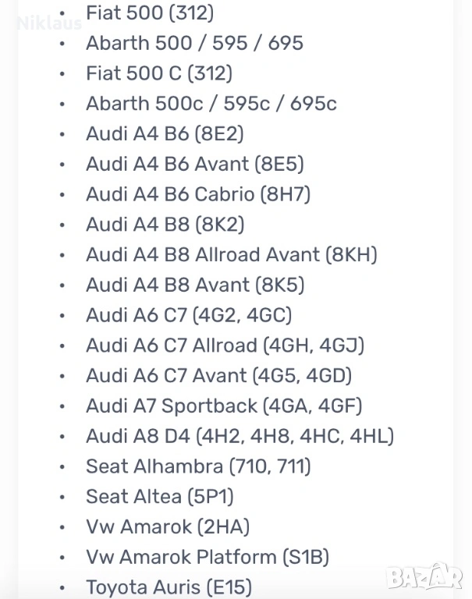The image size is (472, 599).
Task: Click the Audi A7 Sportback entry
Action: [224, 406]
